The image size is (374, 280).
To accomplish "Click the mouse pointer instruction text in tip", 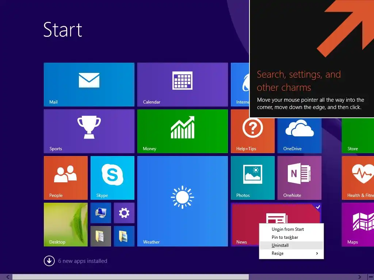I will (310, 104).
